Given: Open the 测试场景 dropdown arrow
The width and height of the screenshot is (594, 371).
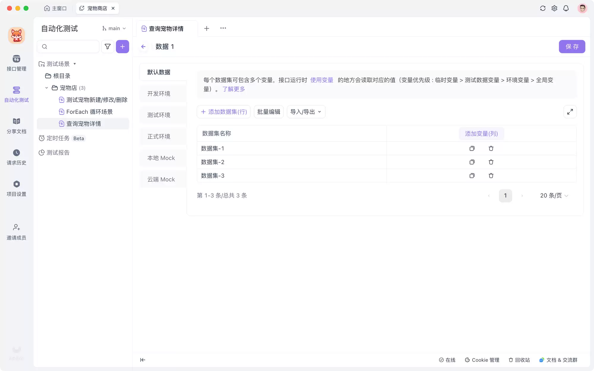Looking at the screenshot, I should (75, 64).
